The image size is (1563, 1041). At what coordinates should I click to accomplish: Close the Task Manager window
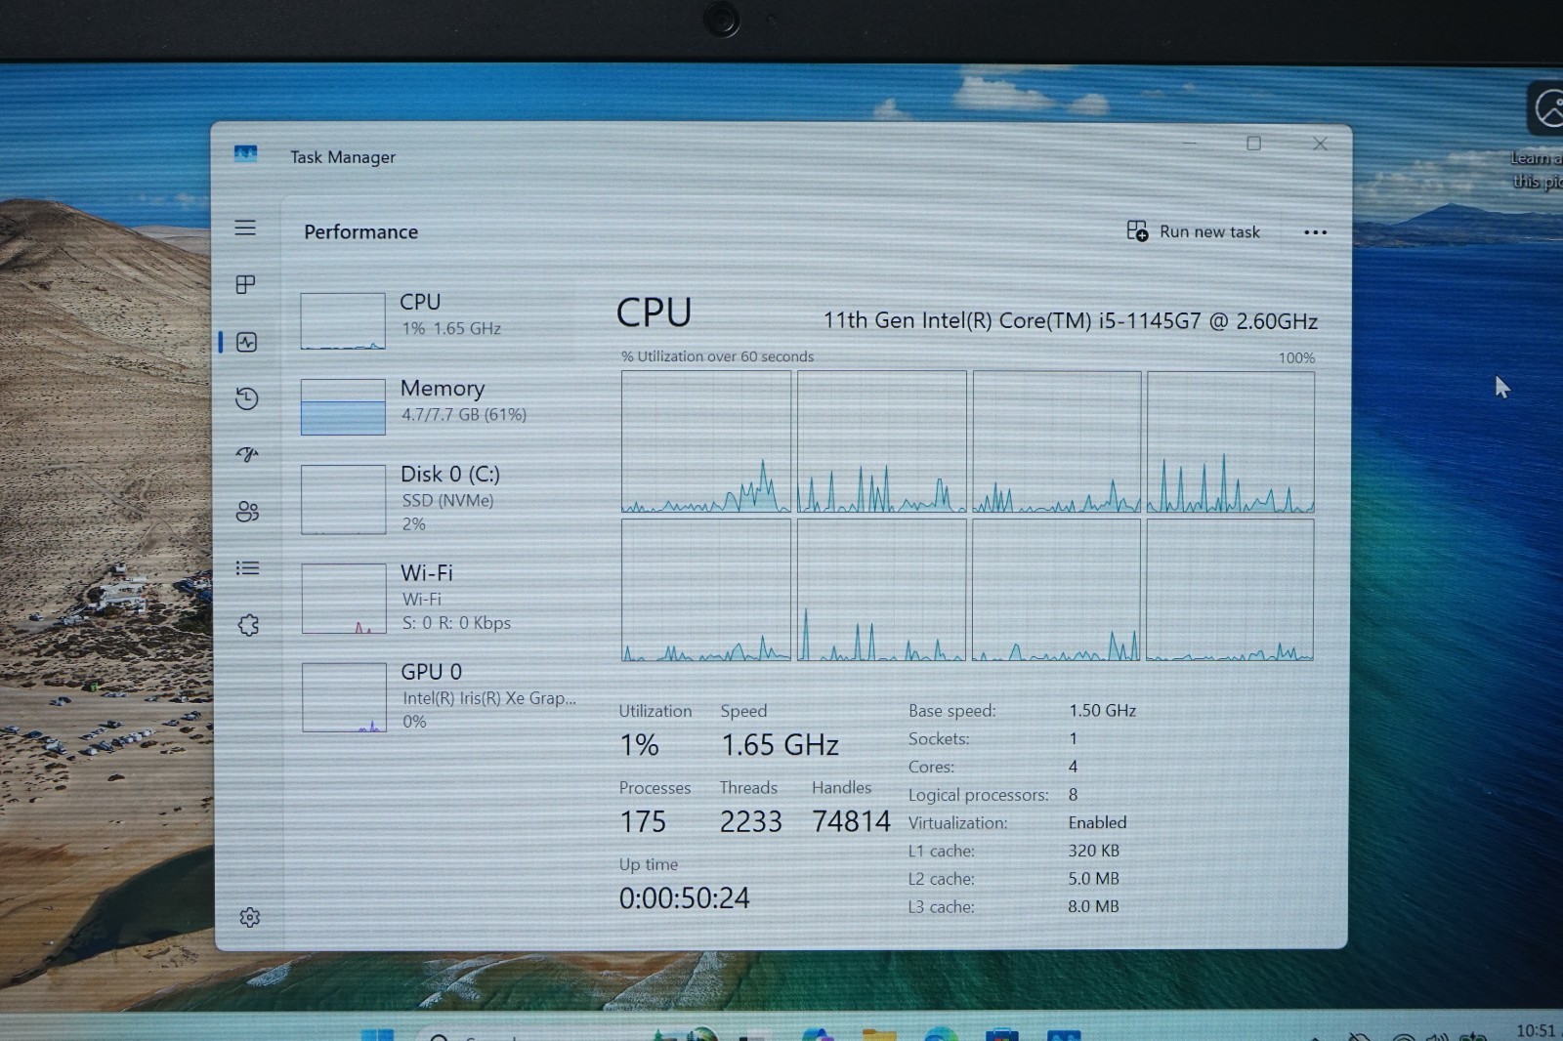(1320, 144)
